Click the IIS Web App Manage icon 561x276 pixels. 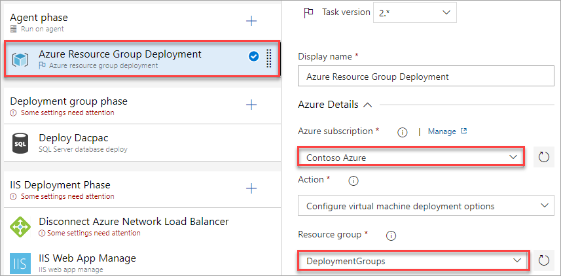coord(21,263)
